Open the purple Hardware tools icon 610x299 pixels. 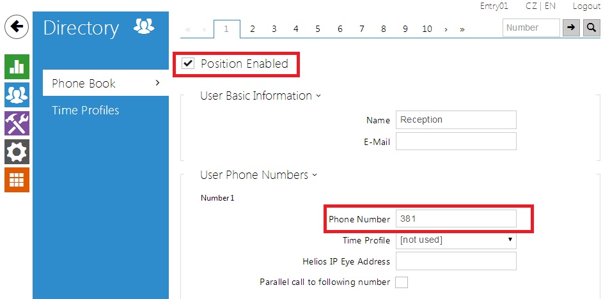coord(17,123)
